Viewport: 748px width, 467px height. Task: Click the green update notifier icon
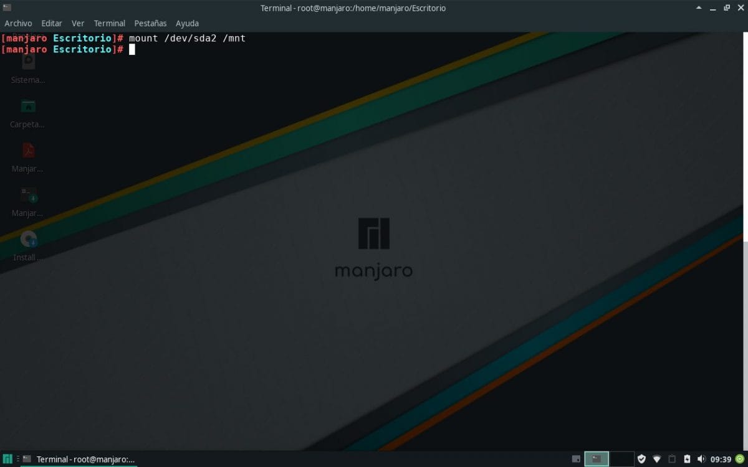[x=739, y=460]
